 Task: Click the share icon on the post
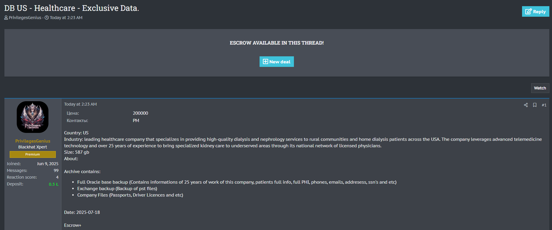(x=526, y=105)
